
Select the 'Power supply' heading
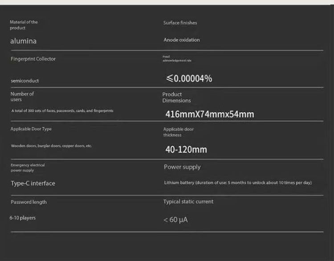tap(182, 167)
